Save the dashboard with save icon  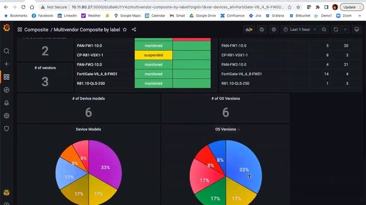pos(262,30)
